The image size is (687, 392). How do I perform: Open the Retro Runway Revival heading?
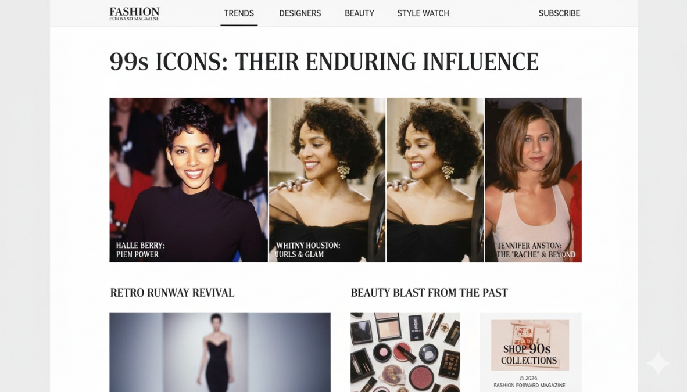(172, 293)
